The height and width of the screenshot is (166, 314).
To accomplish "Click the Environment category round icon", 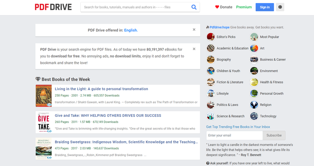I will (x=254, y=71).
